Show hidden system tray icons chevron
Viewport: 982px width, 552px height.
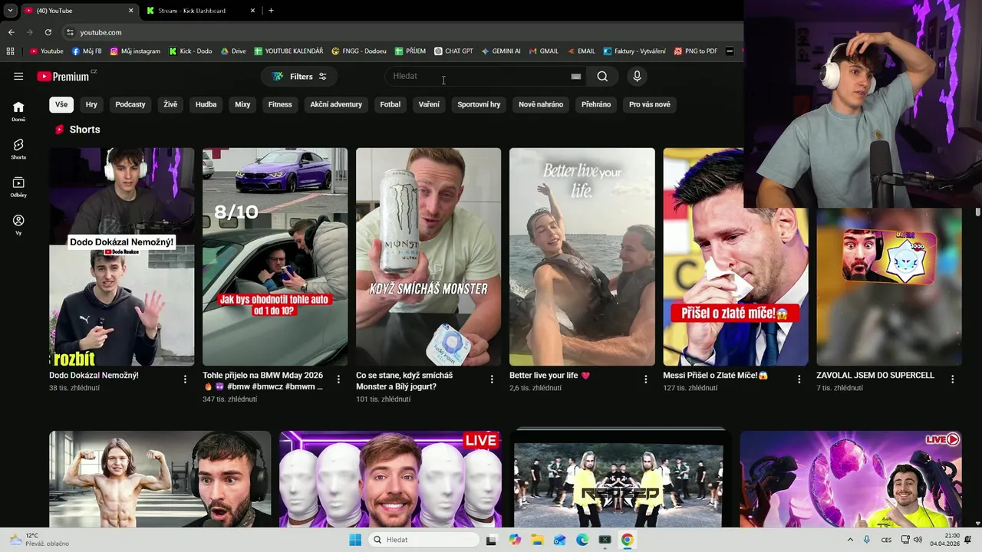tap(850, 540)
